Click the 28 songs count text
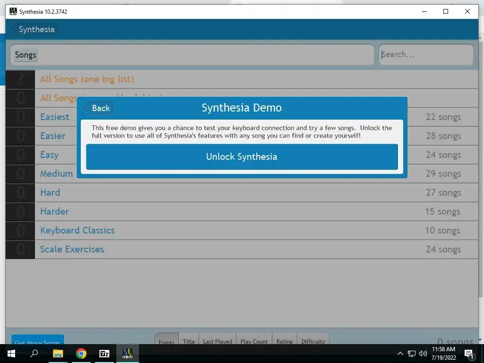 (443, 136)
